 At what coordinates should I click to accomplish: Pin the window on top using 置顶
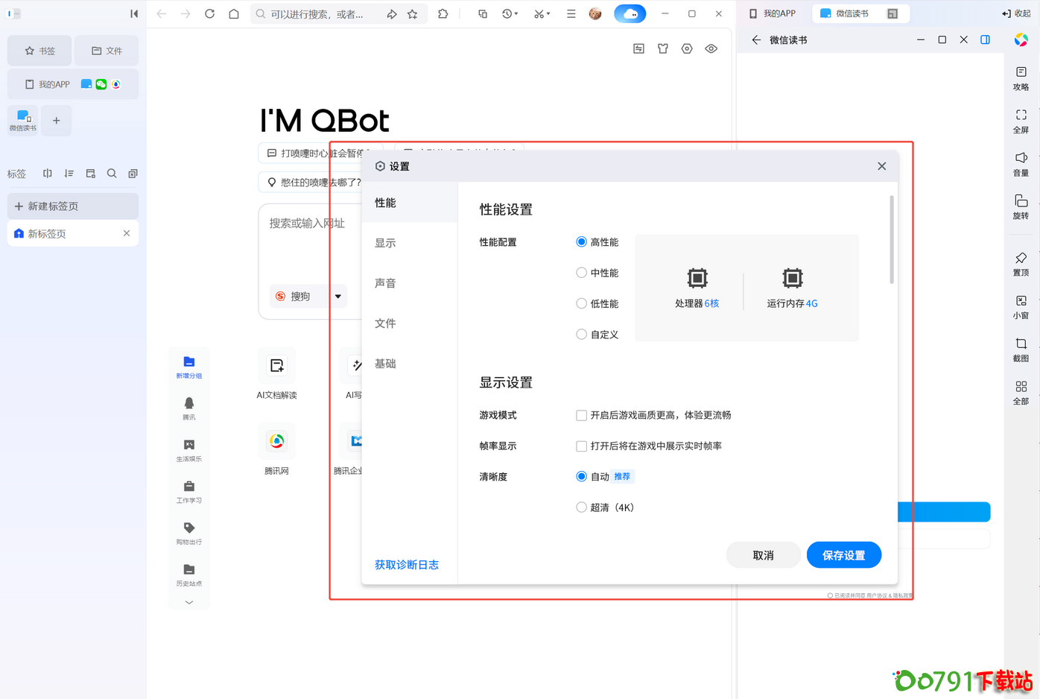[x=1021, y=262]
